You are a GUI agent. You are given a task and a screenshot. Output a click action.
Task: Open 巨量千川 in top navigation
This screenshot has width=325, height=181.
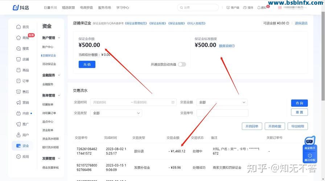[50, 8]
